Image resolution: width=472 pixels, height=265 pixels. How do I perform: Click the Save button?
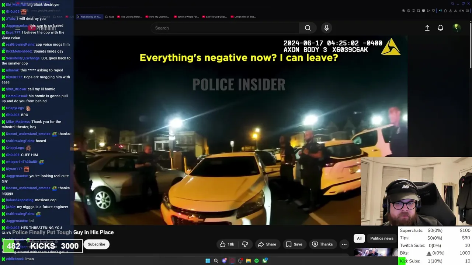(294, 244)
